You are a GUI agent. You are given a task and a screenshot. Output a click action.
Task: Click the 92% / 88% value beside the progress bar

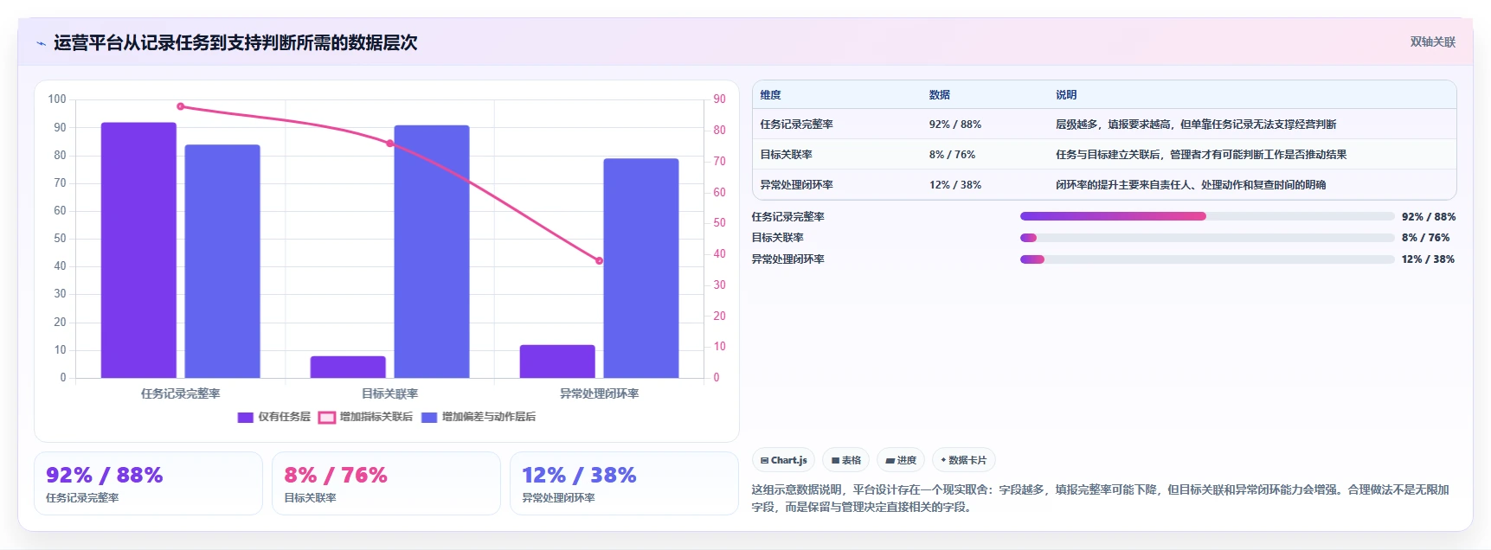pos(1428,217)
